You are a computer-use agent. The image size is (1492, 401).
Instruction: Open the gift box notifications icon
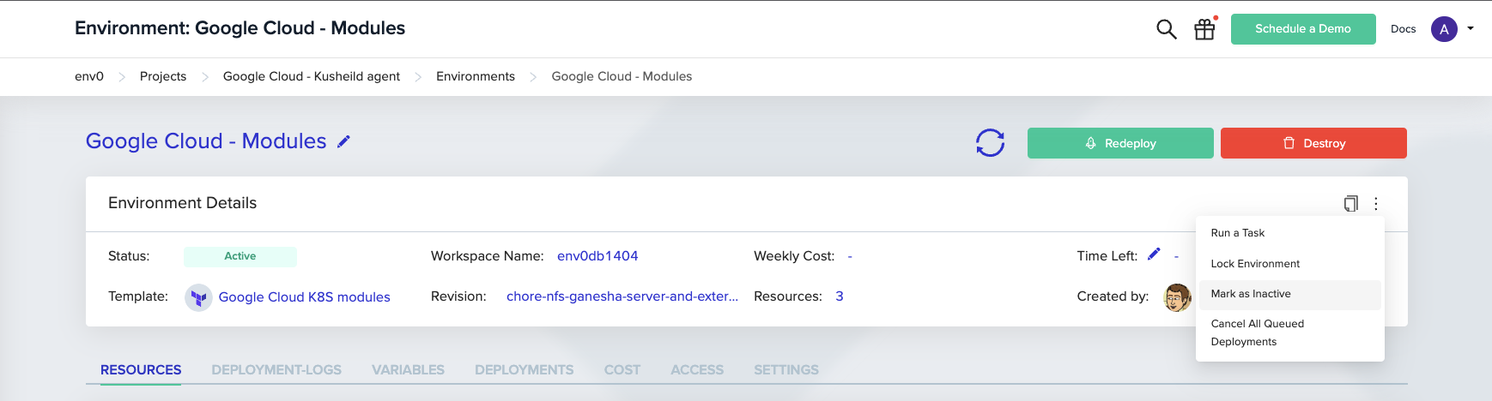(1205, 29)
